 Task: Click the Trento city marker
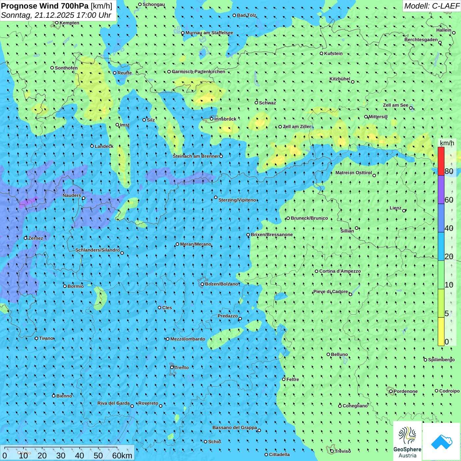pos(172,367)
